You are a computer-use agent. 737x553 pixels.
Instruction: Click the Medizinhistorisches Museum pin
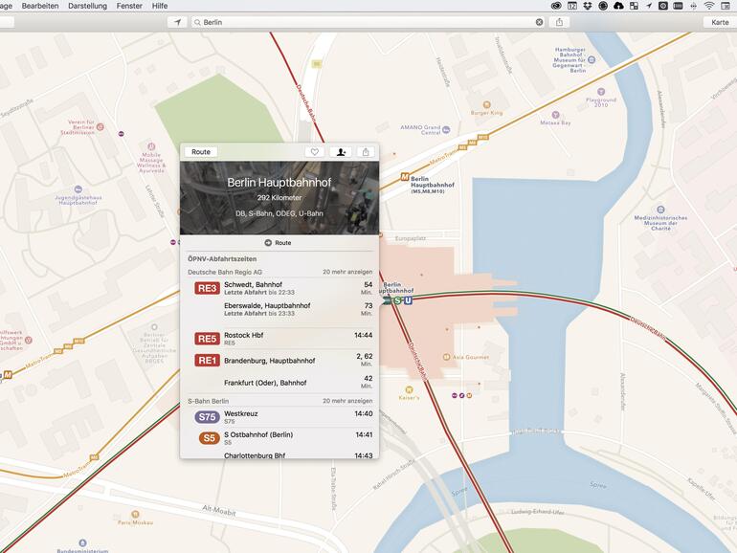(660, 210)
